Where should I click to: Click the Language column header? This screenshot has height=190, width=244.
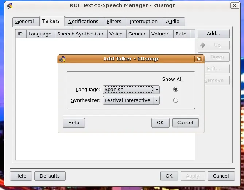point(41,34)
